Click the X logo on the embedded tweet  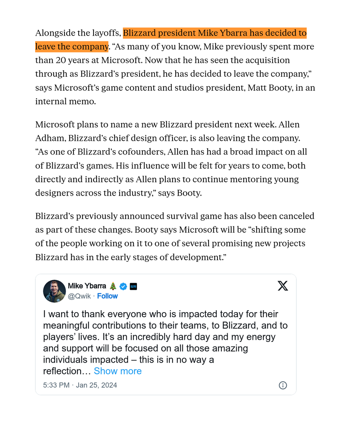tap(283, 286)
